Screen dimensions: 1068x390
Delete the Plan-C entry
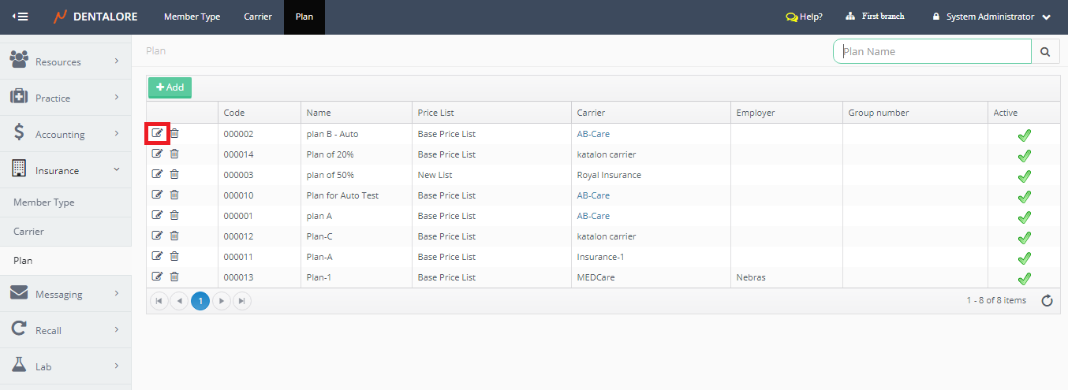point(174,236)
